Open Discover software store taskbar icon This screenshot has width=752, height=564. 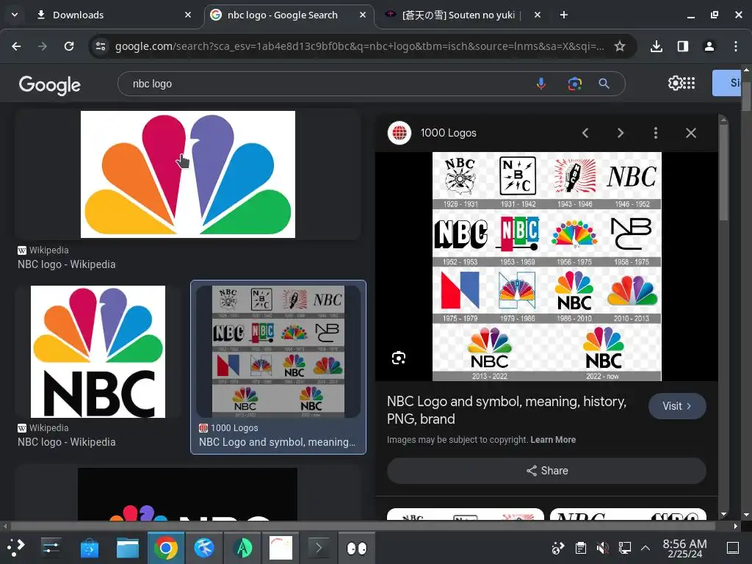89,548
